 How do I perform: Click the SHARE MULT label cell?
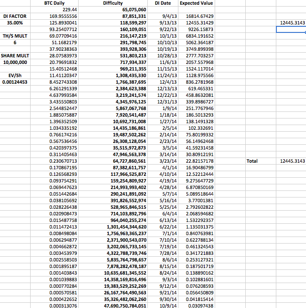pos(15,56)
